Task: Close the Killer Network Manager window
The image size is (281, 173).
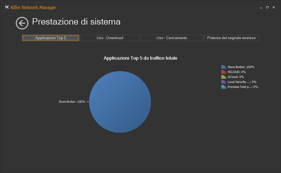Action: click(274, 7)
